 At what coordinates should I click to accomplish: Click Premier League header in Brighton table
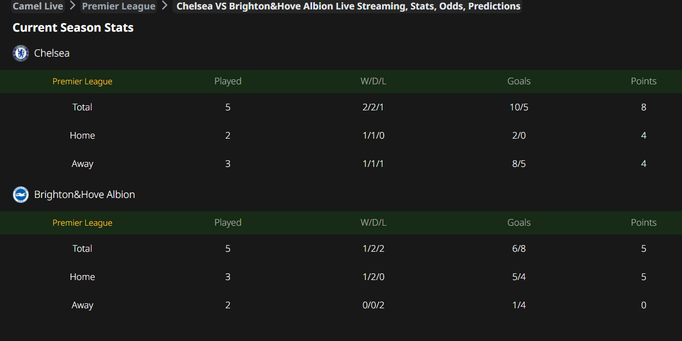point(83,223)
